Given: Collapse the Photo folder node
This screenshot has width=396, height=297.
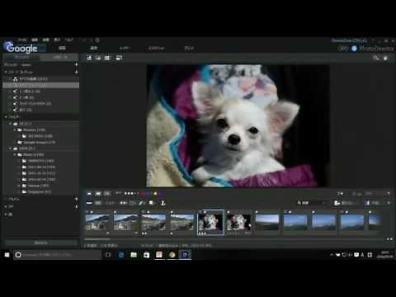Looking at the screenshot, I should click(x=15, y=155).
